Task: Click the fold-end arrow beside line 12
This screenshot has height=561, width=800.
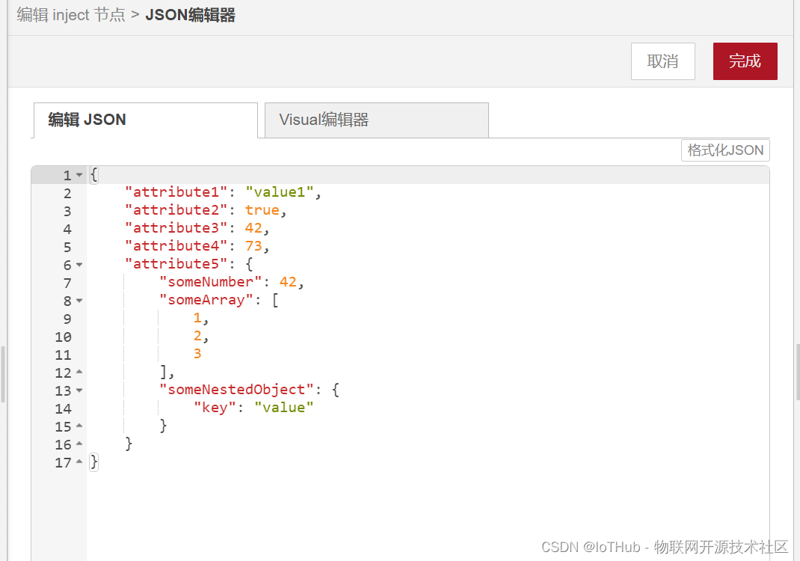Action: [79, 372]
